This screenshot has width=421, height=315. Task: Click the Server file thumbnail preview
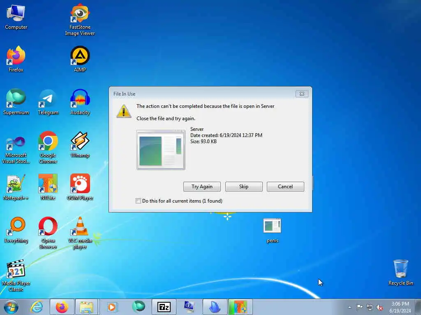point(161,150)
